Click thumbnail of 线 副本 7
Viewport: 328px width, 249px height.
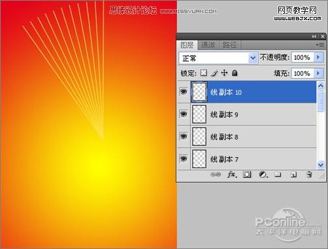(199, 159)
